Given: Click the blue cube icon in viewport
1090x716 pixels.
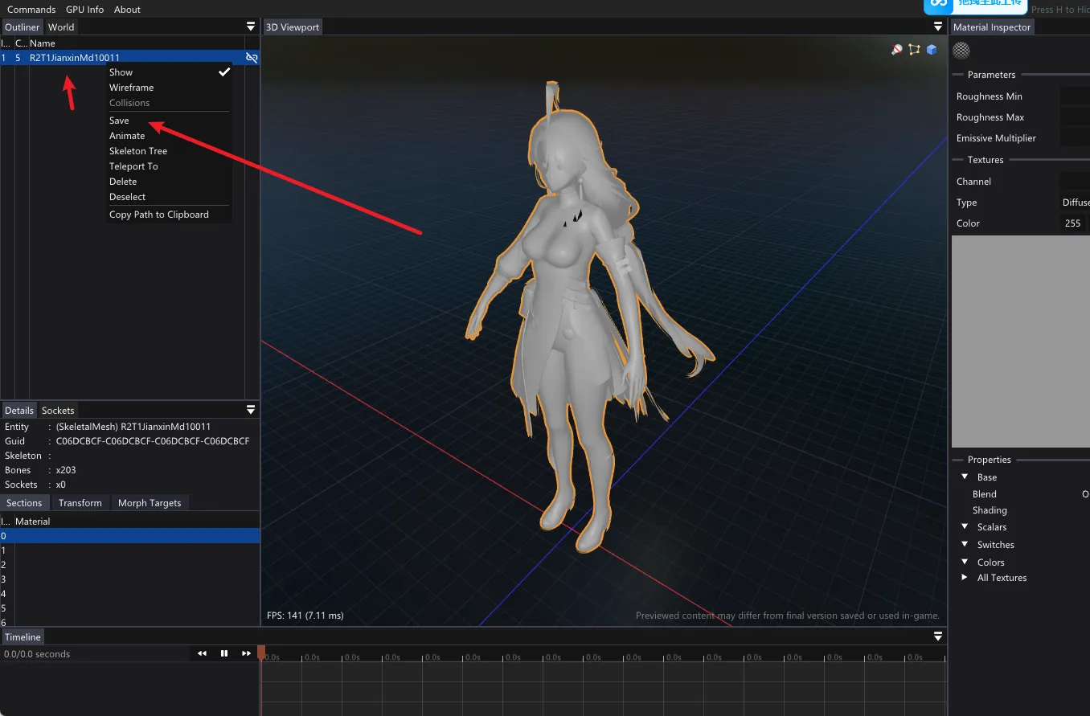Looking at the screenshot, I should pos(932,50).
